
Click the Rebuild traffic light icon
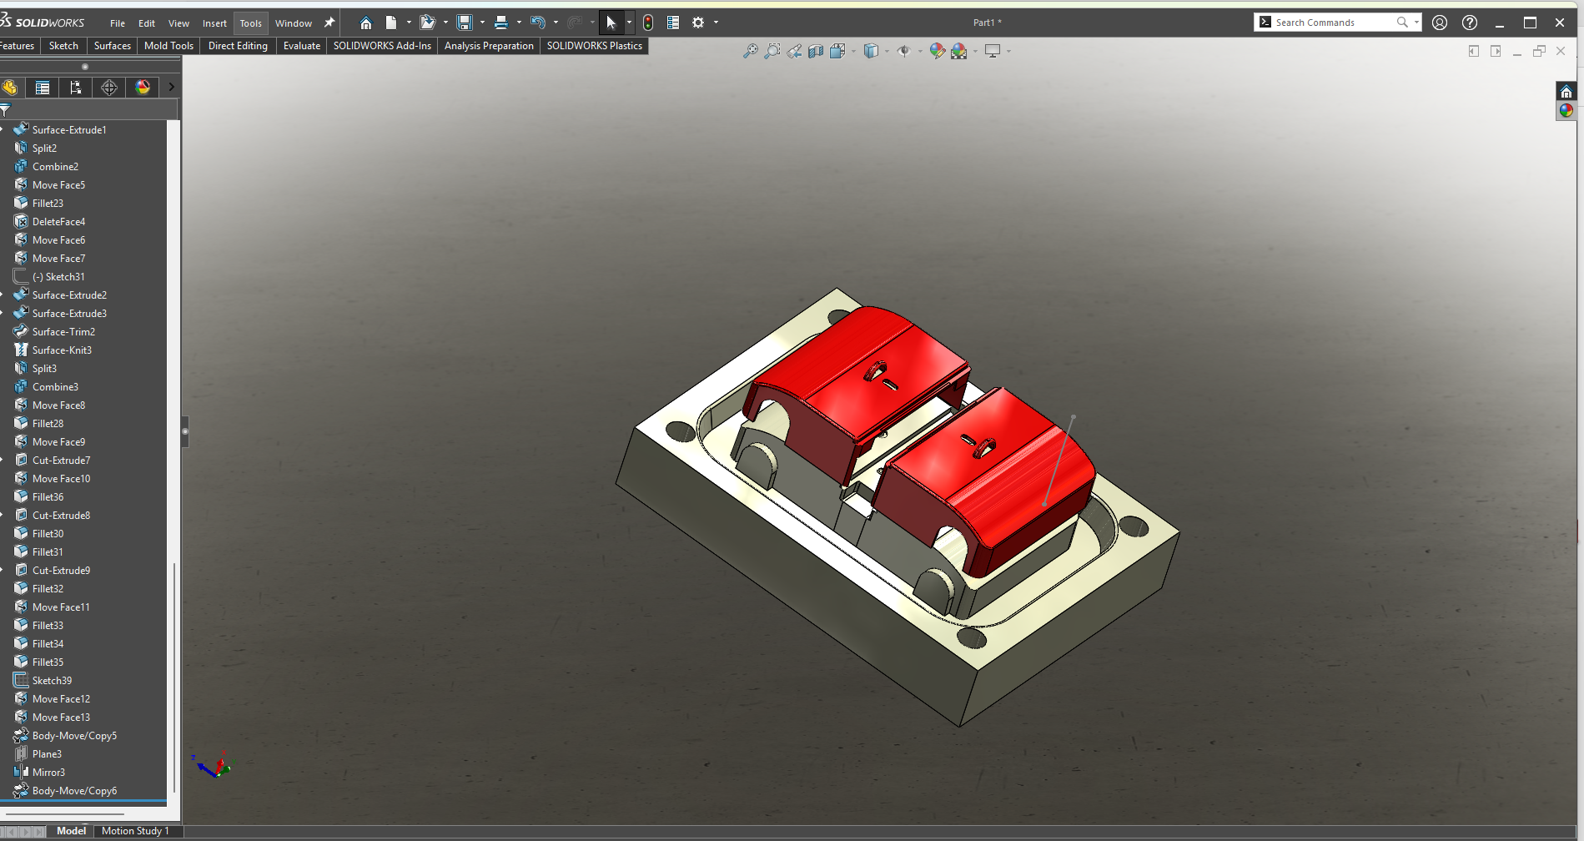coord(648,23)
